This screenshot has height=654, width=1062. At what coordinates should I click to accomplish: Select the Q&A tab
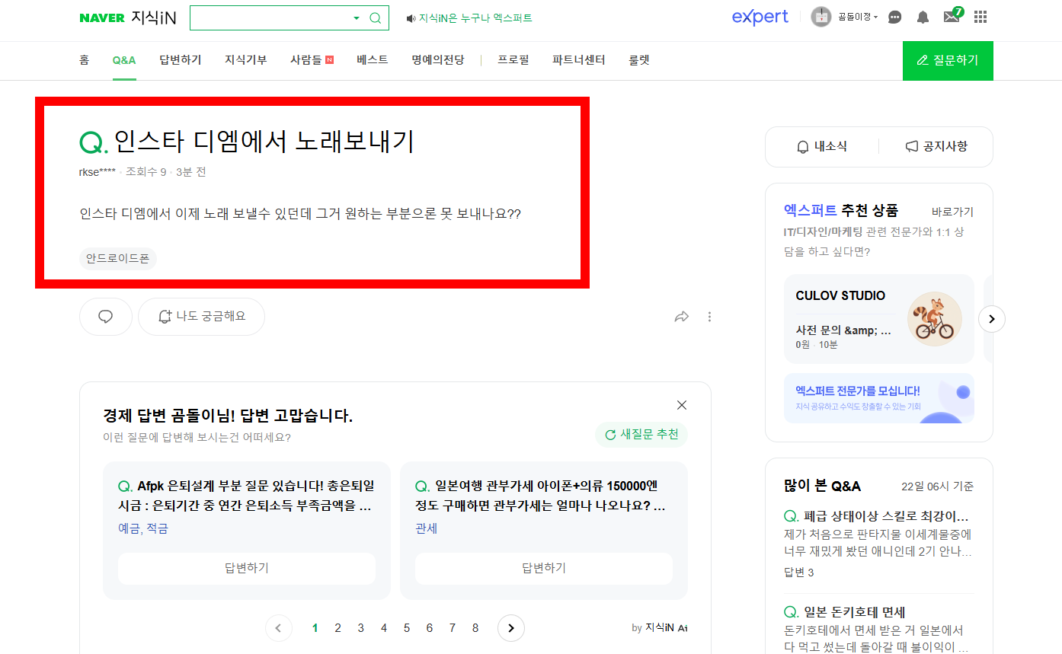pos(124,60)
